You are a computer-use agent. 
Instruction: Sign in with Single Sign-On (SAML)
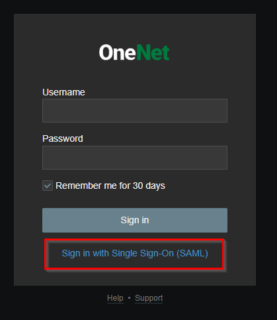(135, 254)
